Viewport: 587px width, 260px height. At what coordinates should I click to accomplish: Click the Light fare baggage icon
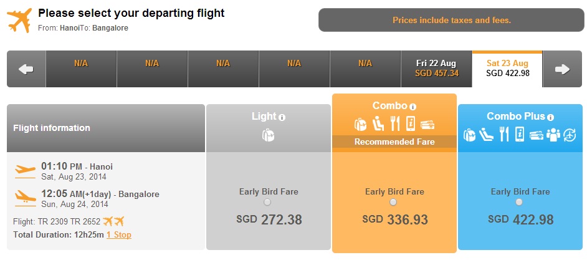tap(268, 135)
